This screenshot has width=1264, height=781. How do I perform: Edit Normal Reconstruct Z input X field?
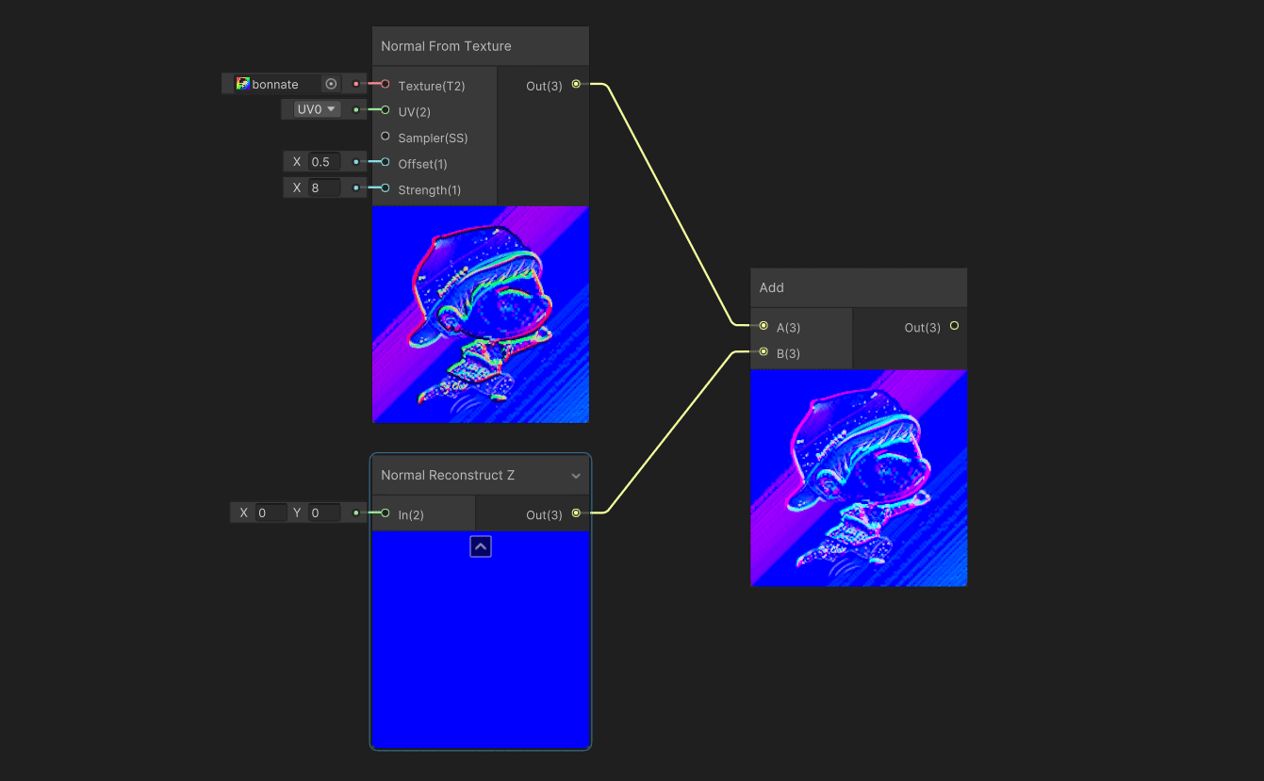coord(271,513)
